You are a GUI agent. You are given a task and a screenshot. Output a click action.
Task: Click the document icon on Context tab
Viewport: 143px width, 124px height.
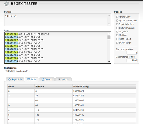coord(43,79)
